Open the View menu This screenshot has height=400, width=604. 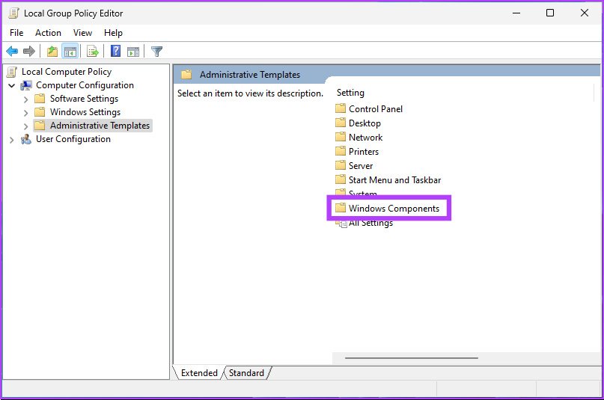(x=82, y=33)
